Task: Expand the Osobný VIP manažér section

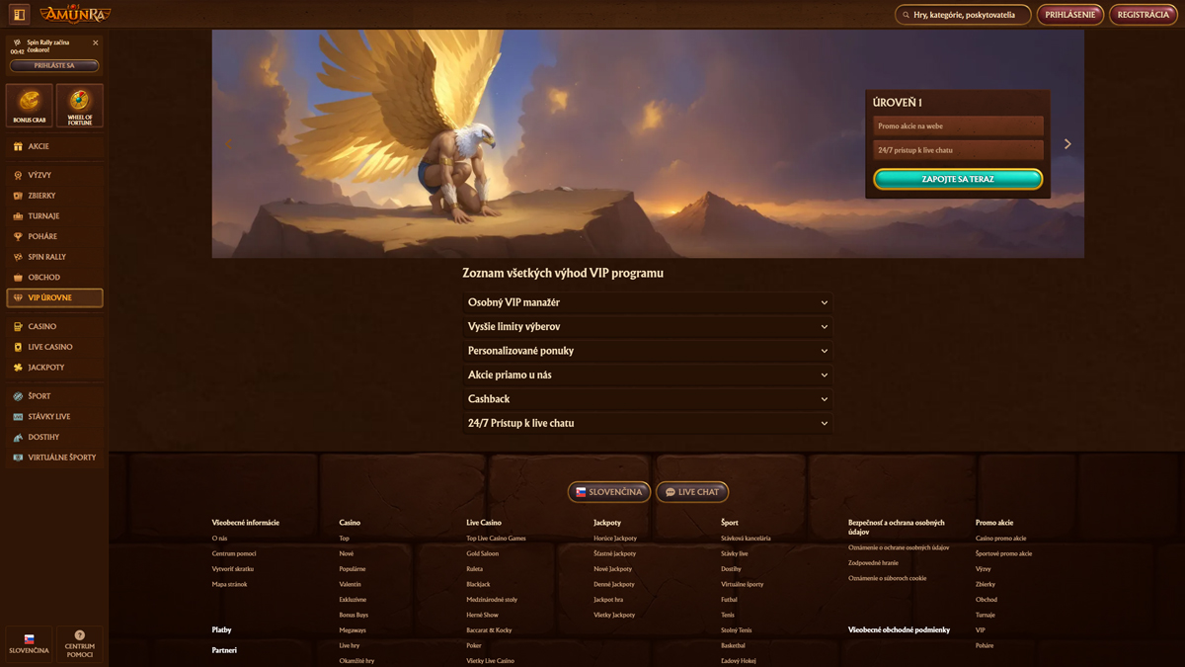Action: tap(647, 302)
